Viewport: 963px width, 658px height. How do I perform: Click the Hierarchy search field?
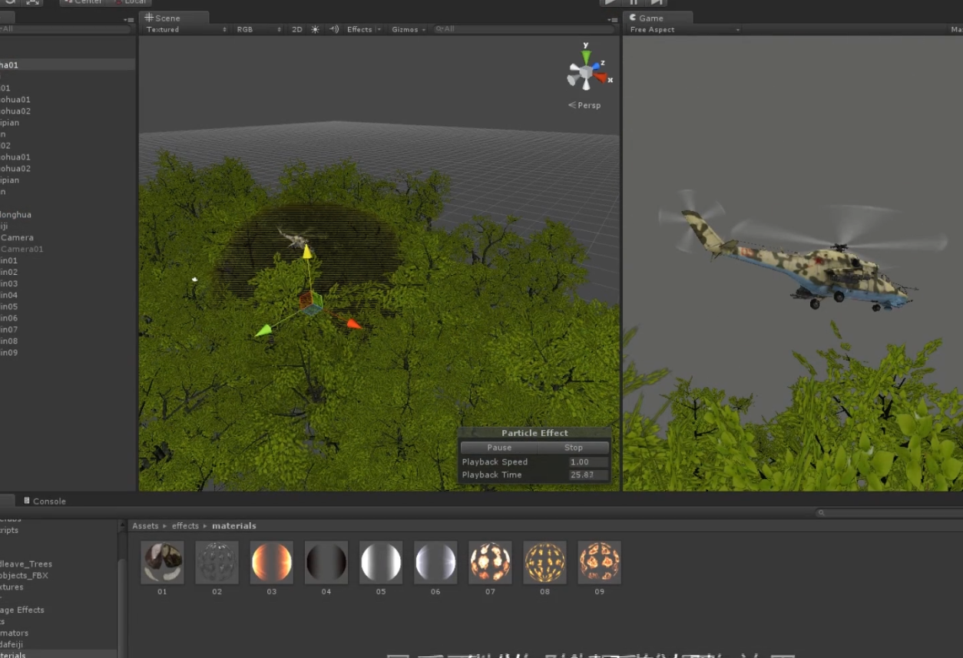click(65, 29)
